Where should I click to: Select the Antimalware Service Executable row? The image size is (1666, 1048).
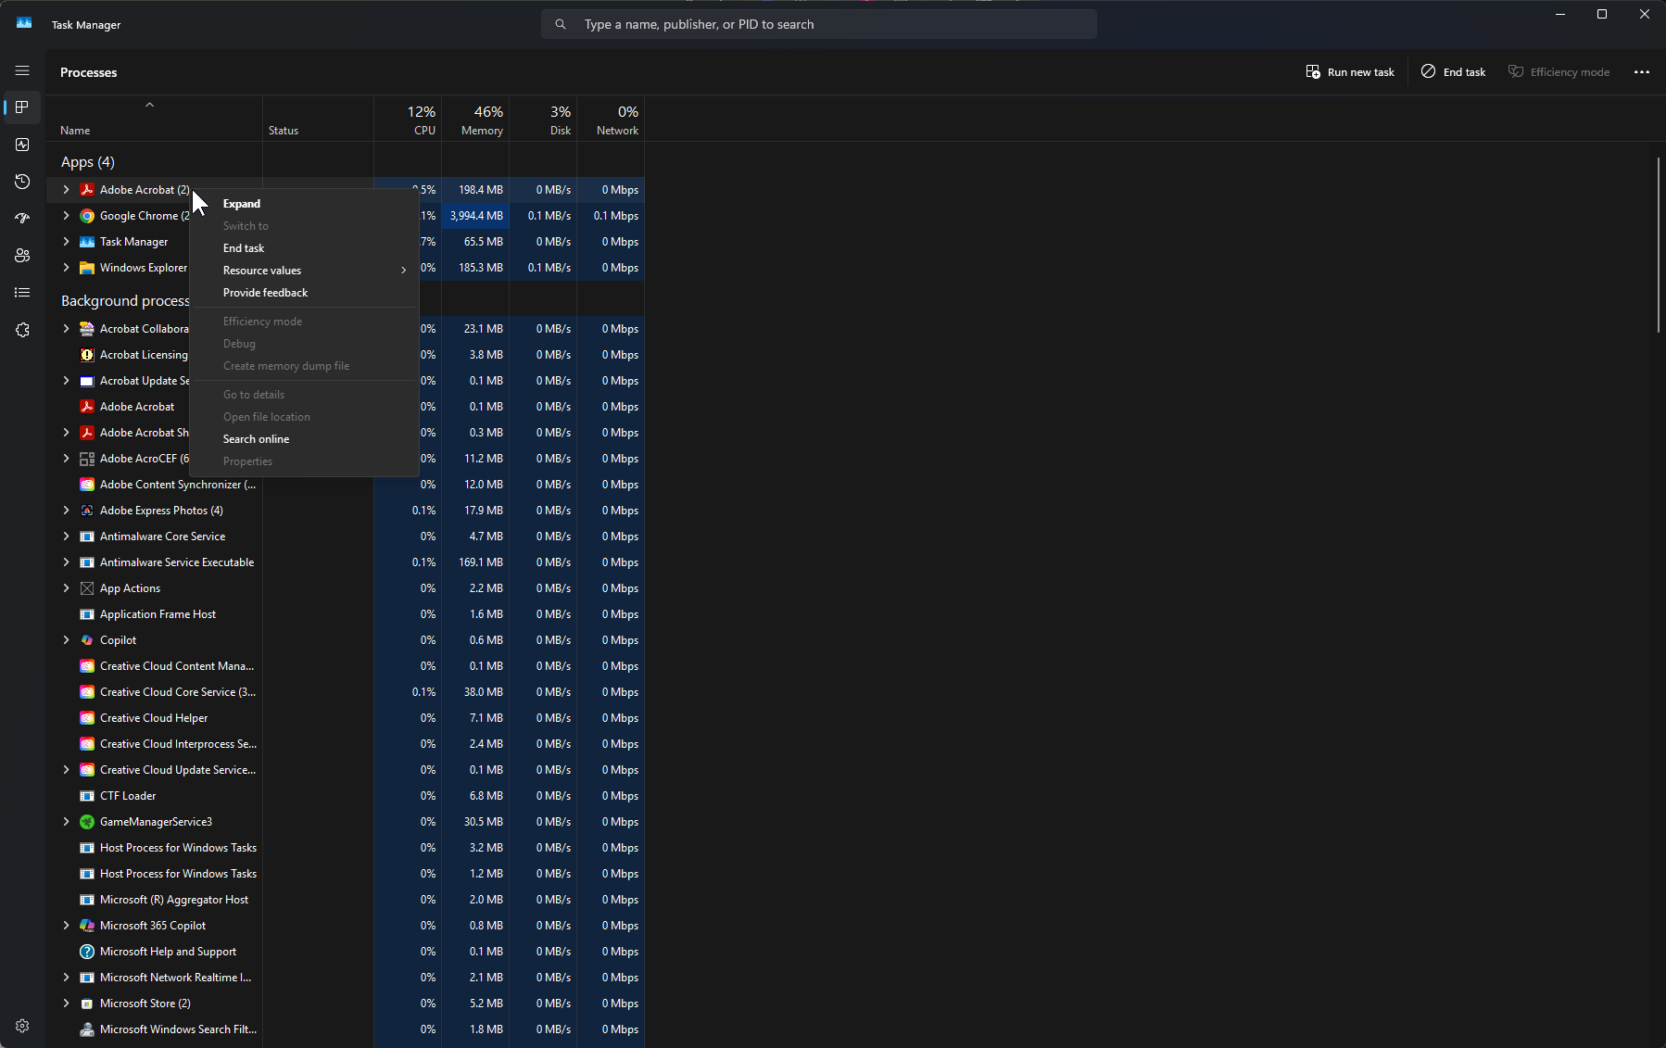click(x=345, y=562)
